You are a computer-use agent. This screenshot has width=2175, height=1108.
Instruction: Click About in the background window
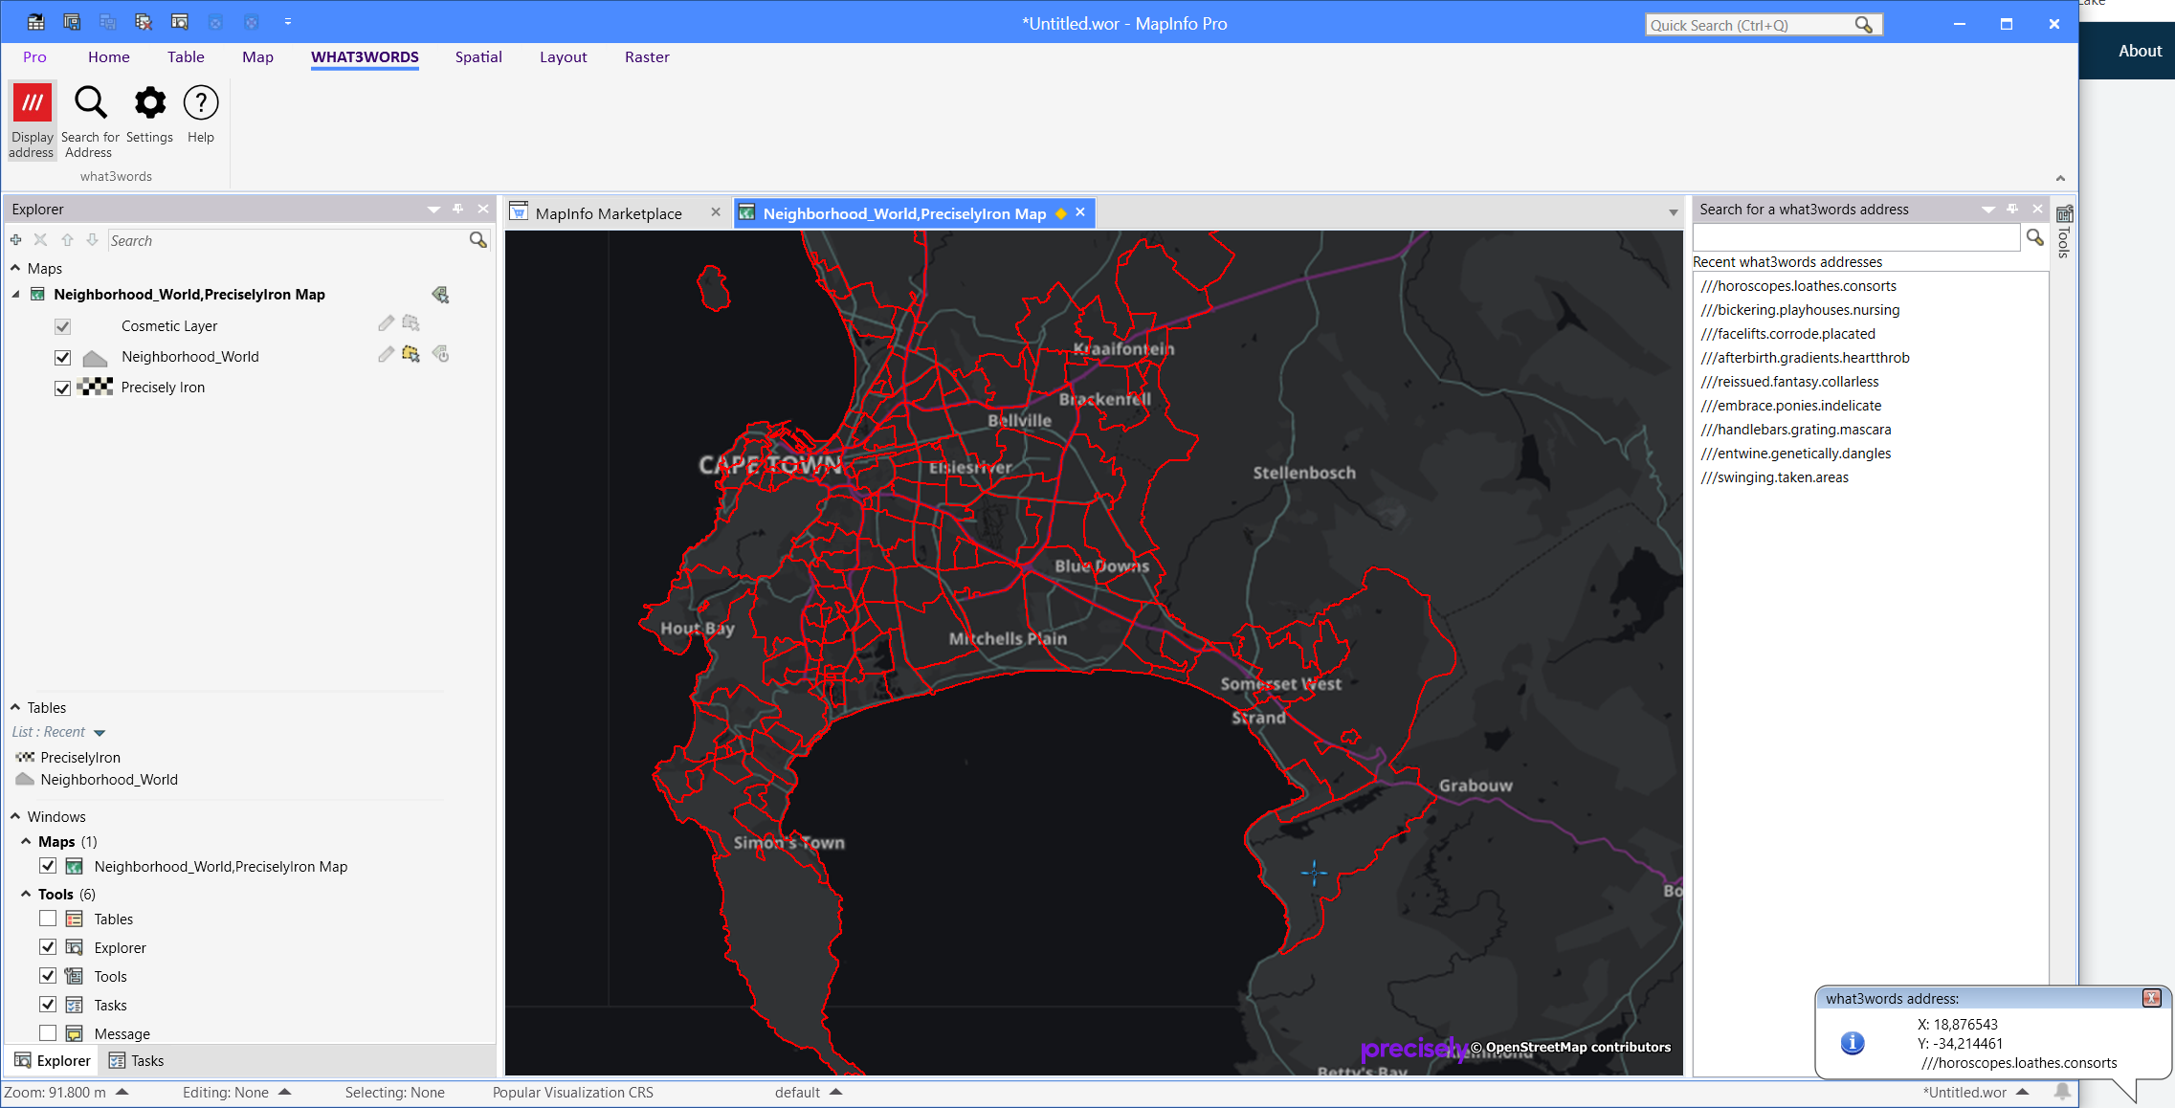pos(2140,52)
